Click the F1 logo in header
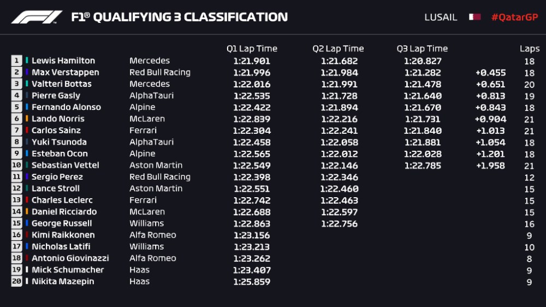This screenshot has height=307, width=546. pos(37,17)
